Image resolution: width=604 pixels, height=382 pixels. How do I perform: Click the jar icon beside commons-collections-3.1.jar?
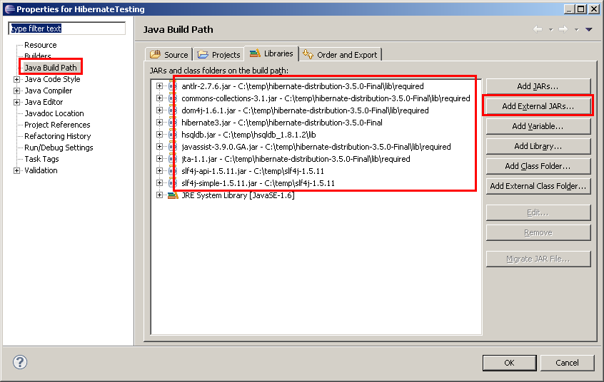[x=172, y=98]
